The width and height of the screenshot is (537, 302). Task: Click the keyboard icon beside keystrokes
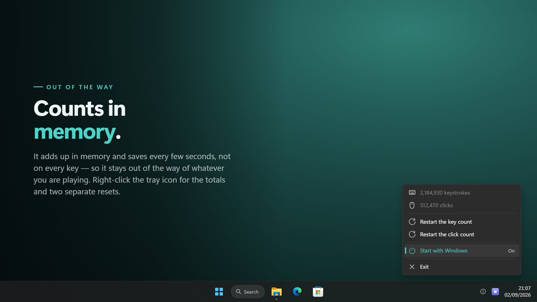[412, 193]
